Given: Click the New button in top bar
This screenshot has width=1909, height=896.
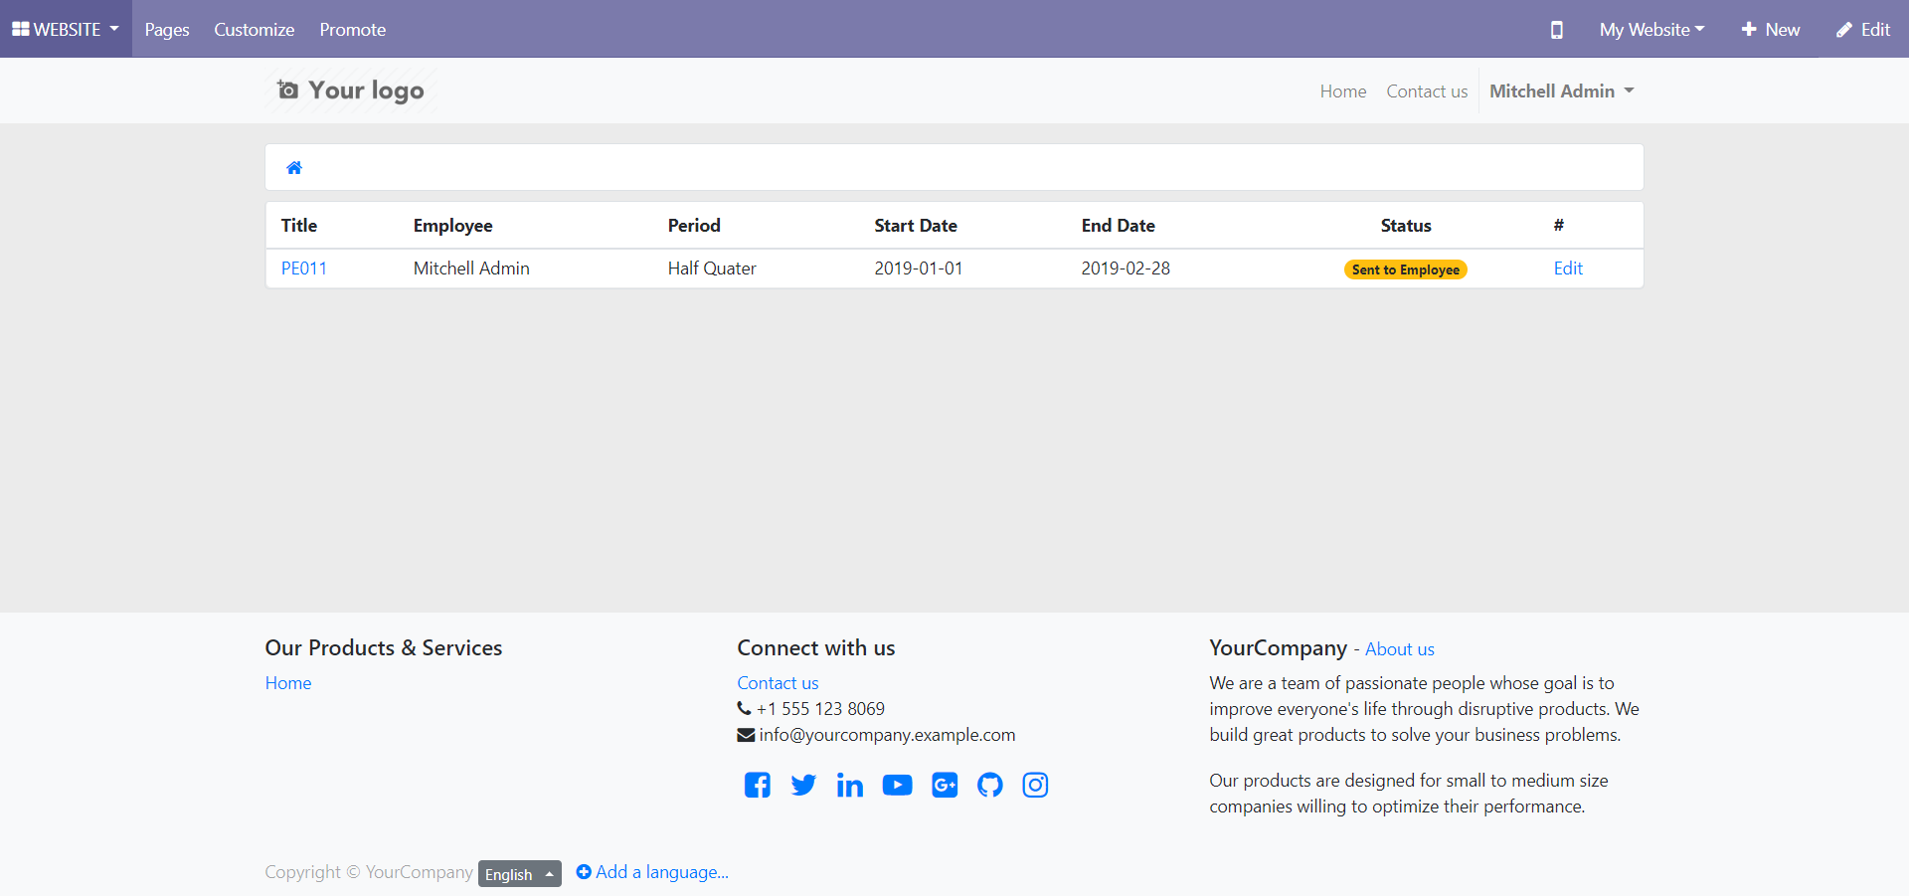Looking at the screenshot, I should [1770, 30].
